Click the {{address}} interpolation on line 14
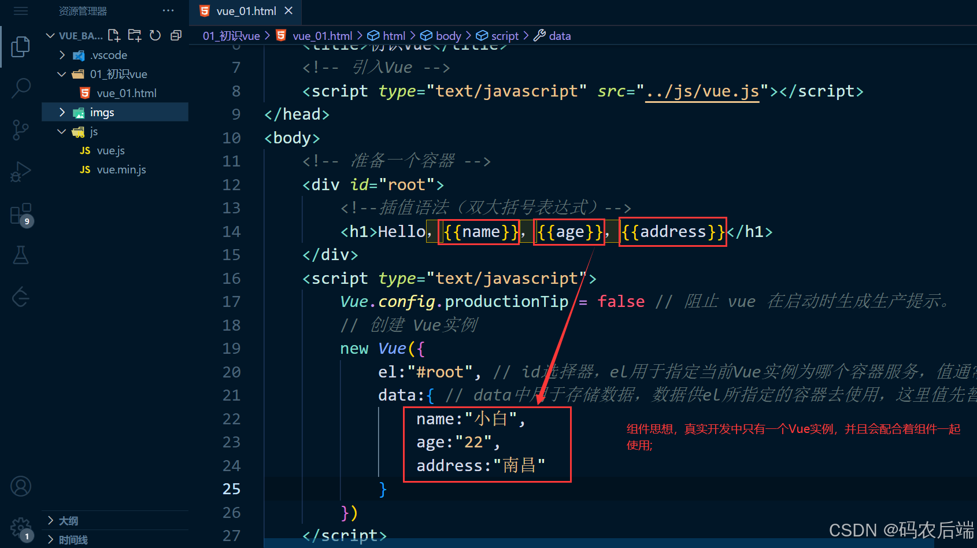 tap(673, 232)
